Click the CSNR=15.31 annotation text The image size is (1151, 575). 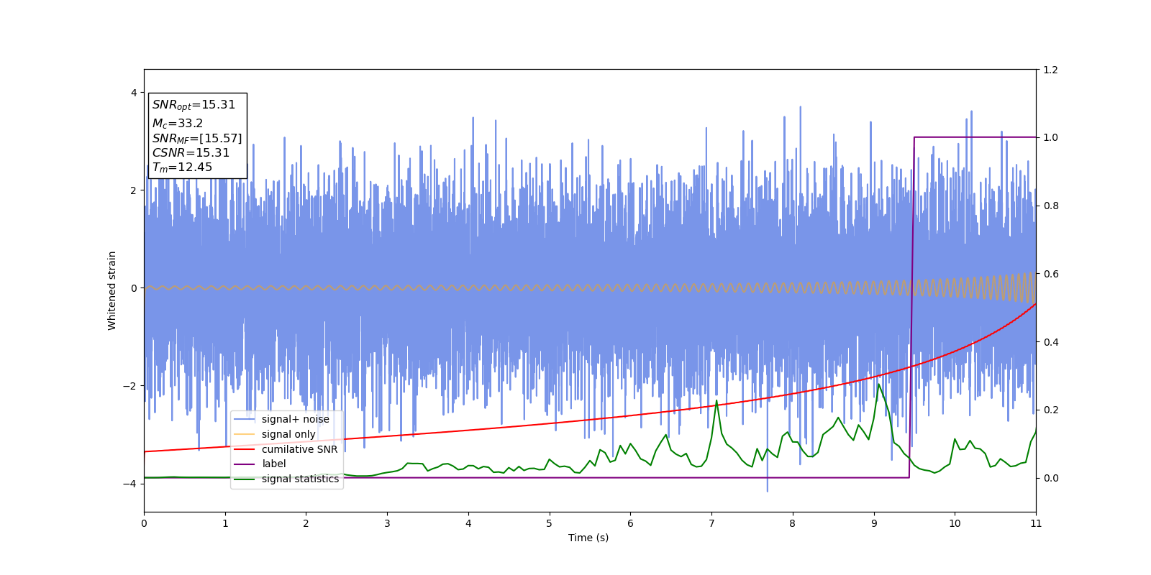coord(191,152)
